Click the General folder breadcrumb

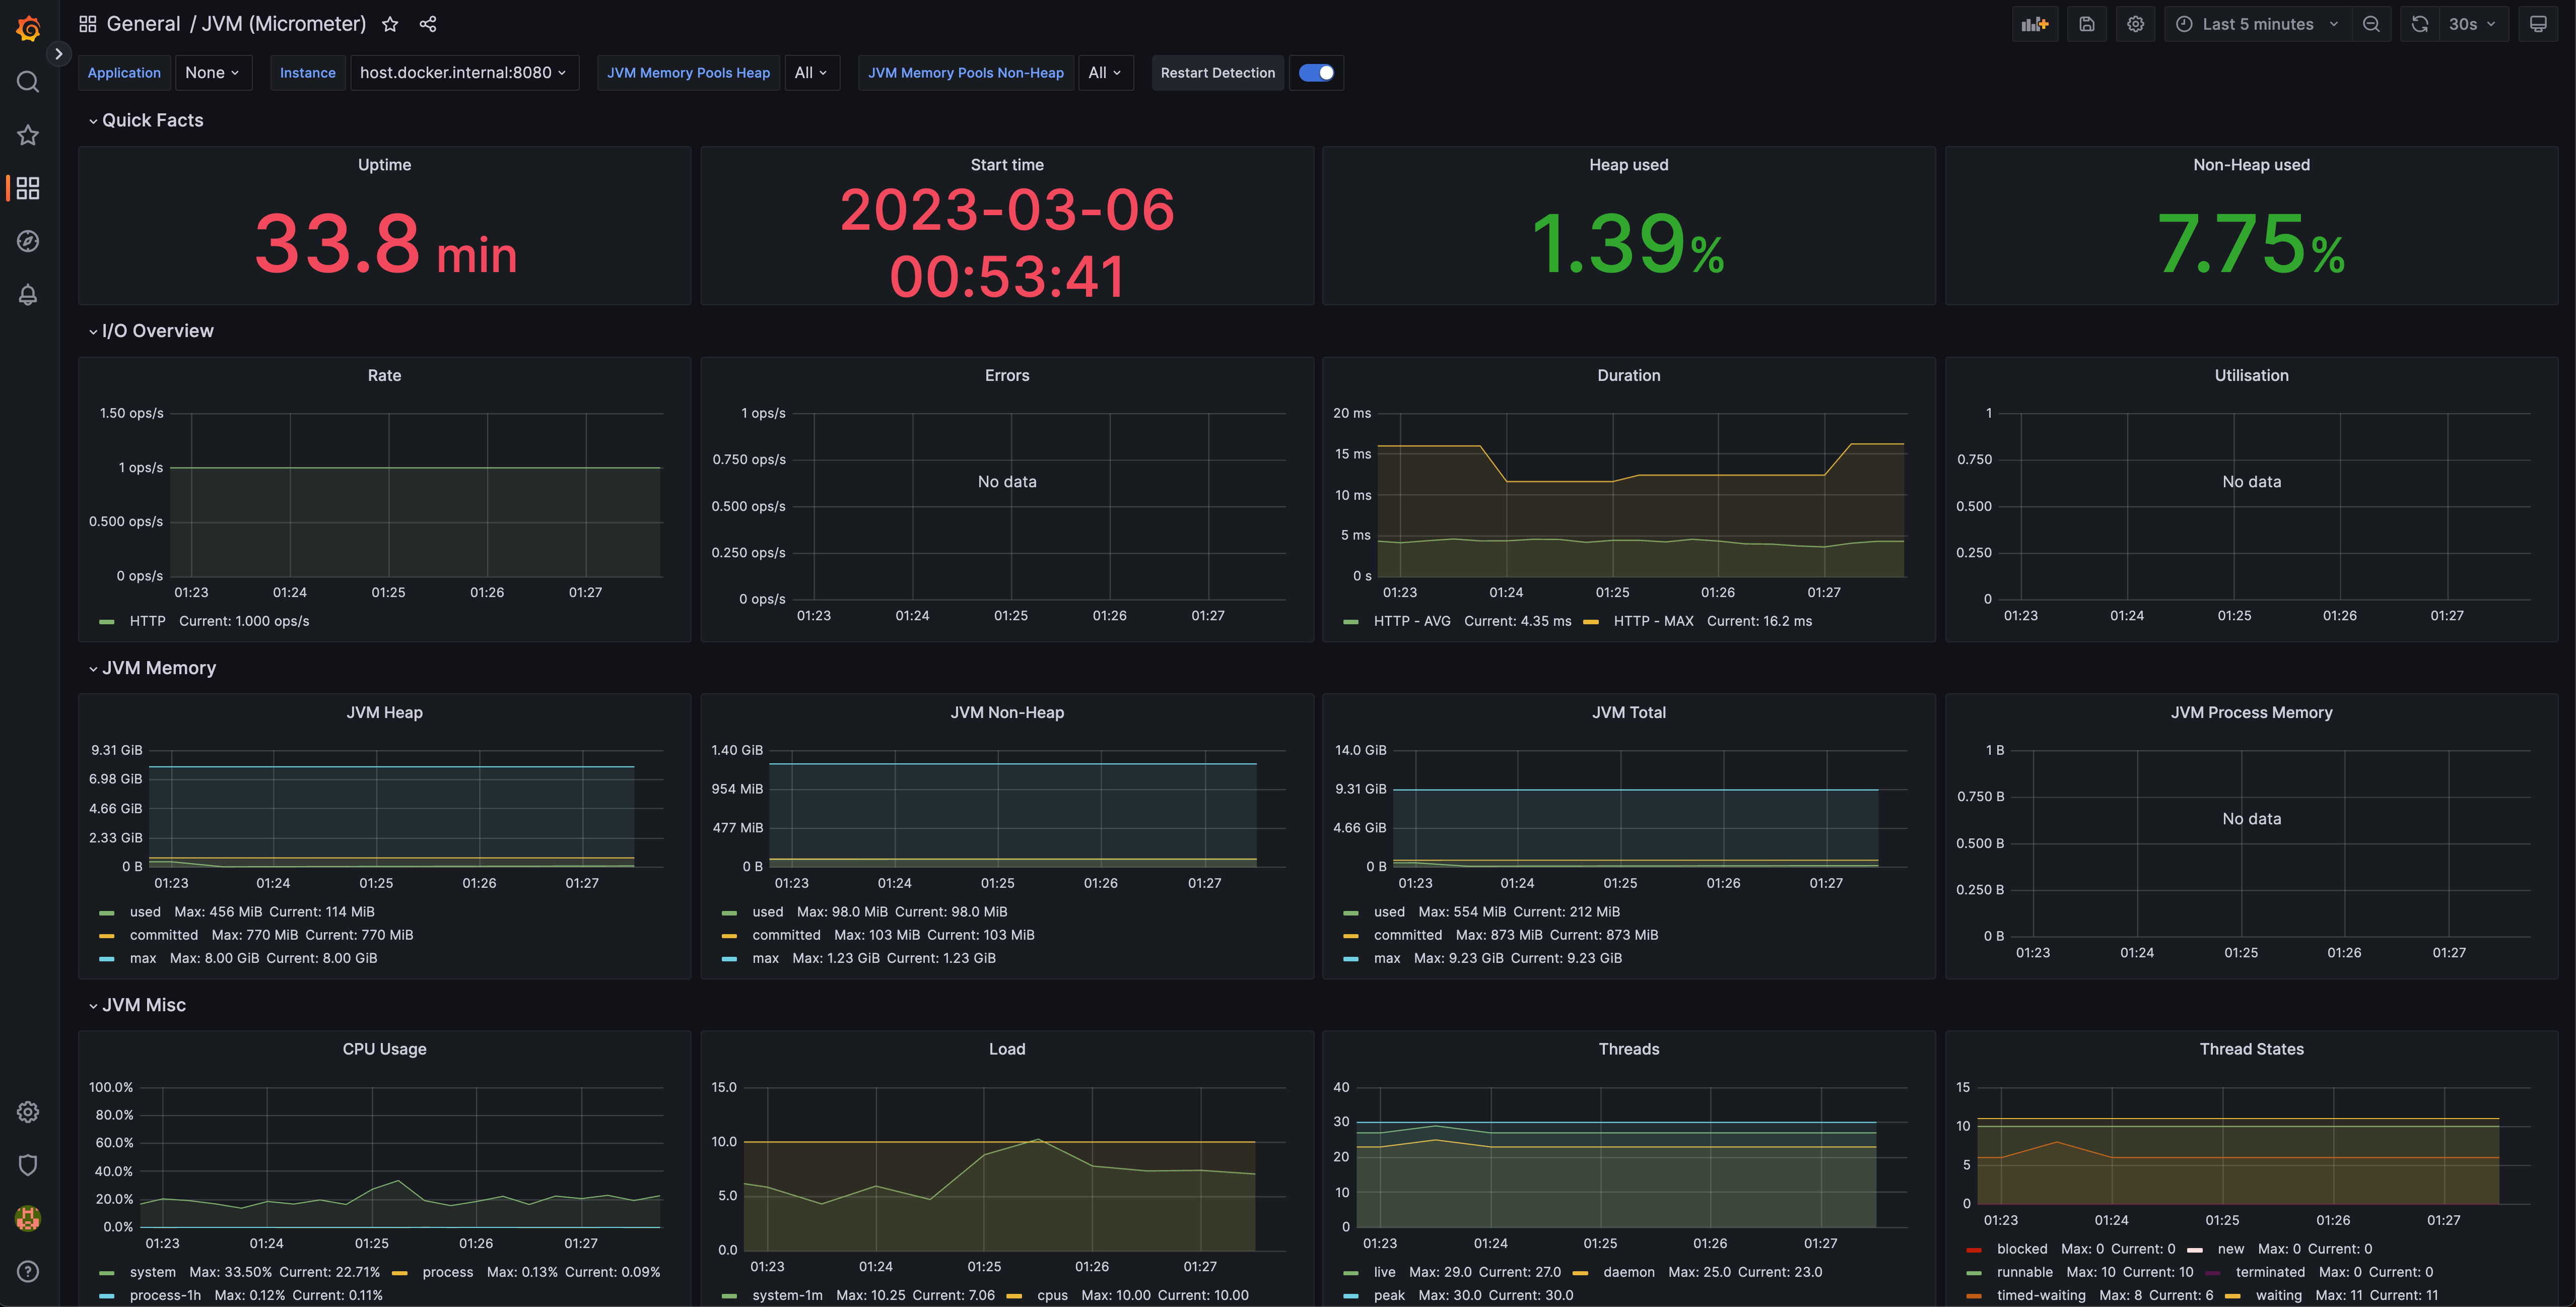(143, 24)
